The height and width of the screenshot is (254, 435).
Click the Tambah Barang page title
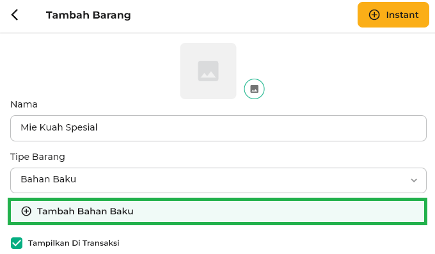pyautogui.click(x=88, y=15)
